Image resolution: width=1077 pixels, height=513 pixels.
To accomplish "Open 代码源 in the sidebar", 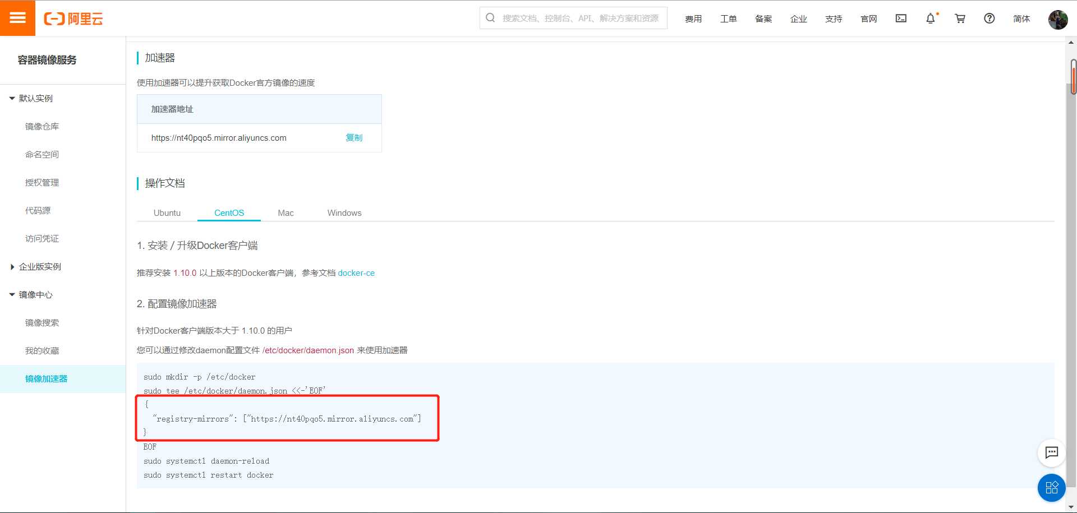I will (38, 210).
